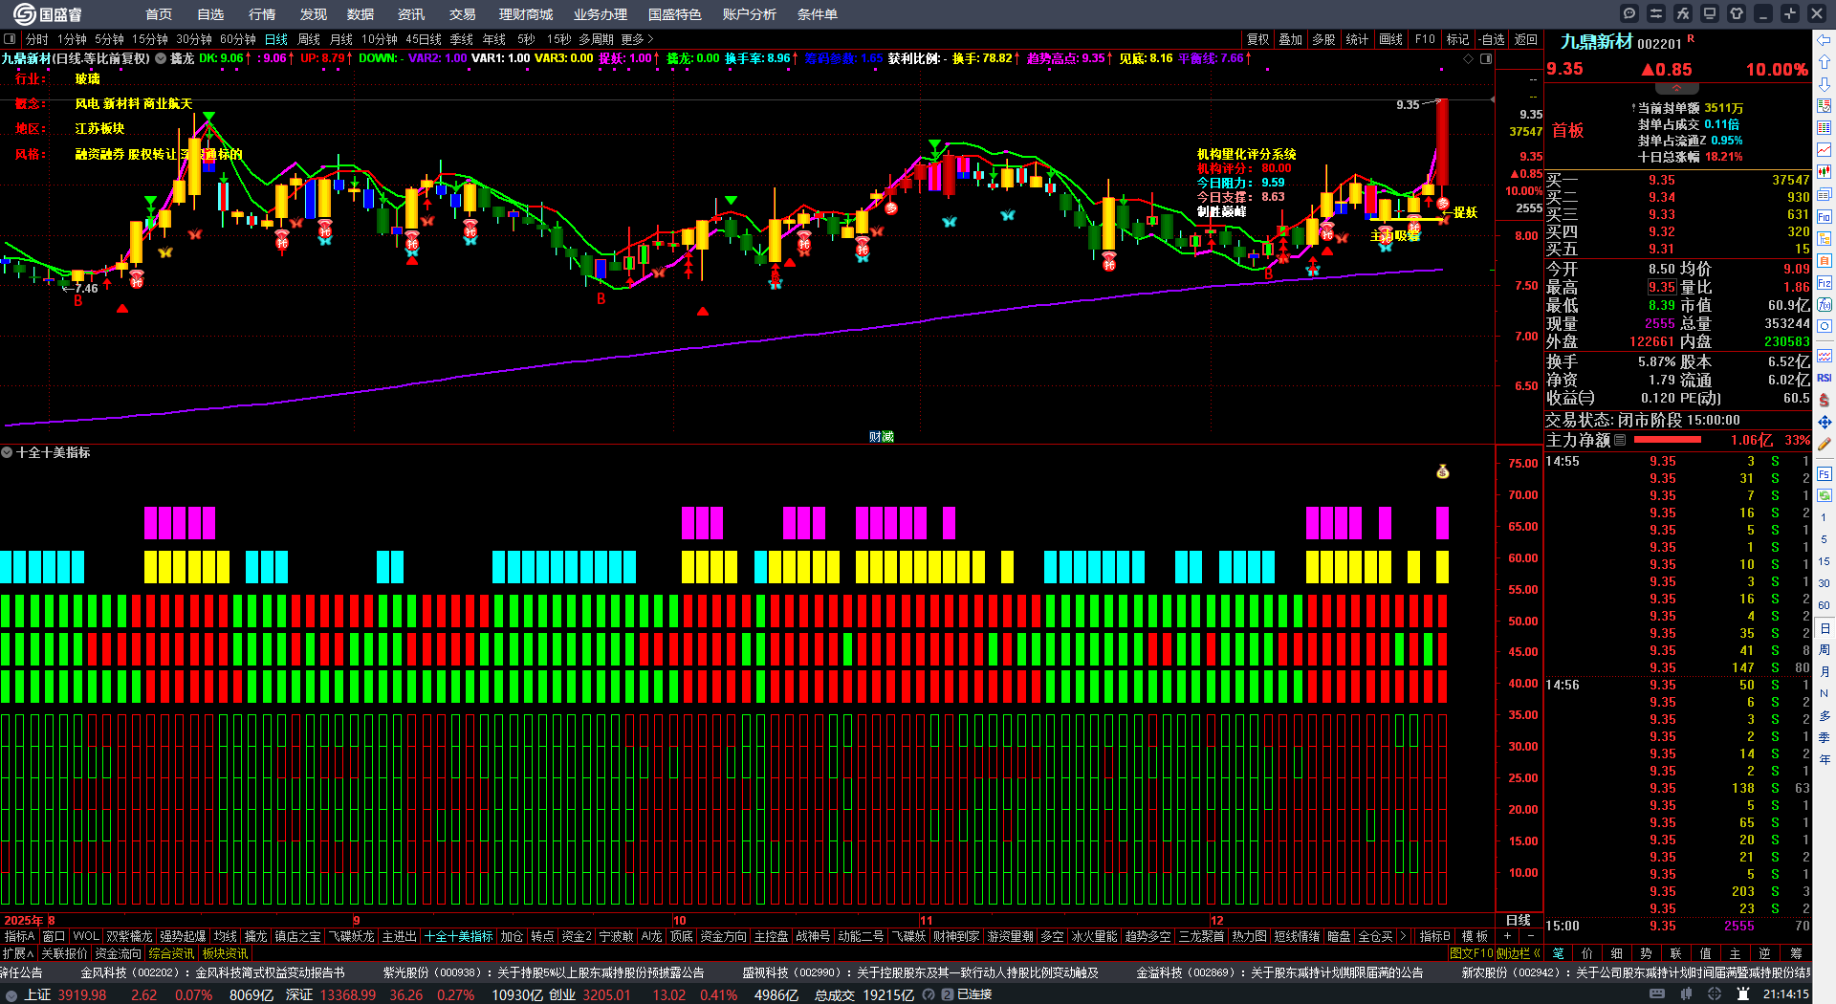Open the 紫光股份 shareholder reduction announcement
Screen dimensions: 1836x1004
[x=543, y=972]
